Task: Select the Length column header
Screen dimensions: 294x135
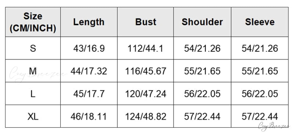Action: point(89,22)
